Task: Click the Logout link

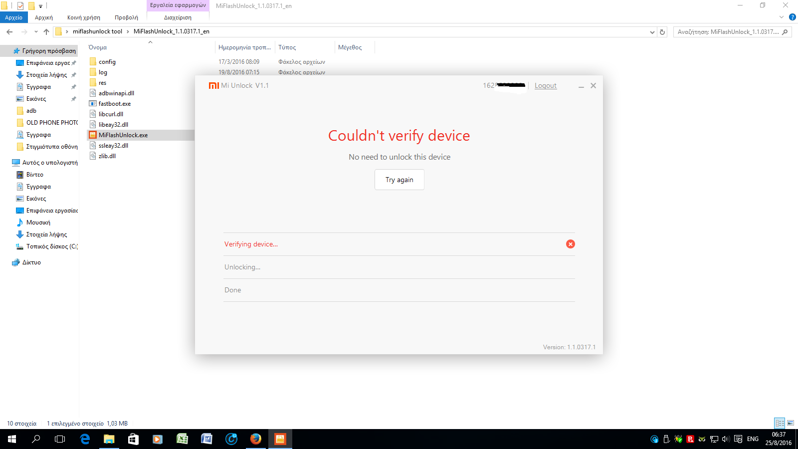Action: coord(545,86)
